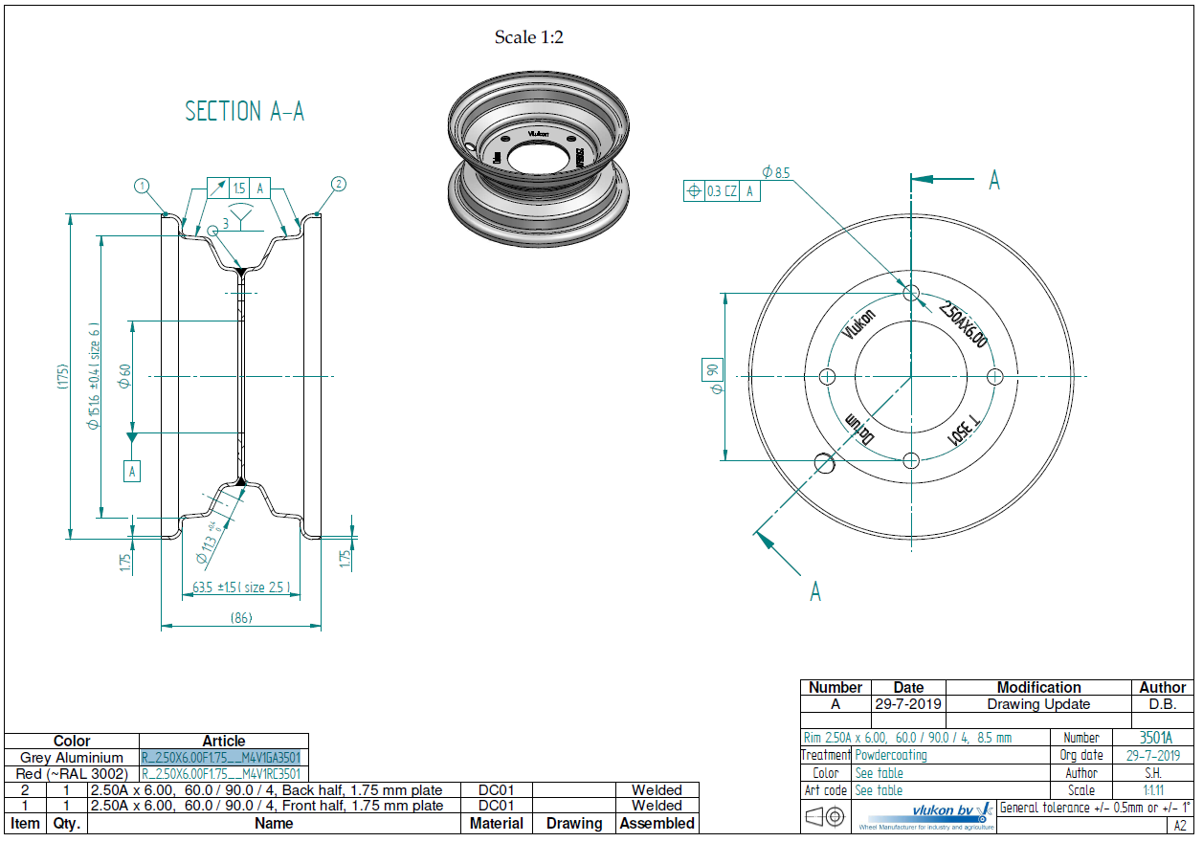Click the (86) overall width dimension

click(240, 618)
